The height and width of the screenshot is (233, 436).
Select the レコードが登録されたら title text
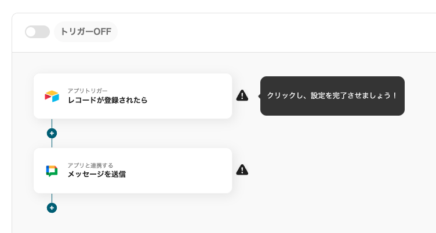point(107,101)
